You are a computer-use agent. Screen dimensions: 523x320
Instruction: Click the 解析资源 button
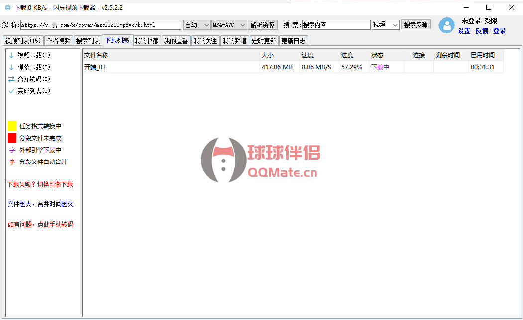[263, 25]
